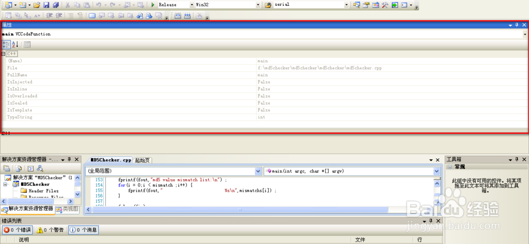Click Solution Explorer vertical scrollbar down arrow
Image resolution: width=529 pixels, height=244 pixels.
pos(78,194)
